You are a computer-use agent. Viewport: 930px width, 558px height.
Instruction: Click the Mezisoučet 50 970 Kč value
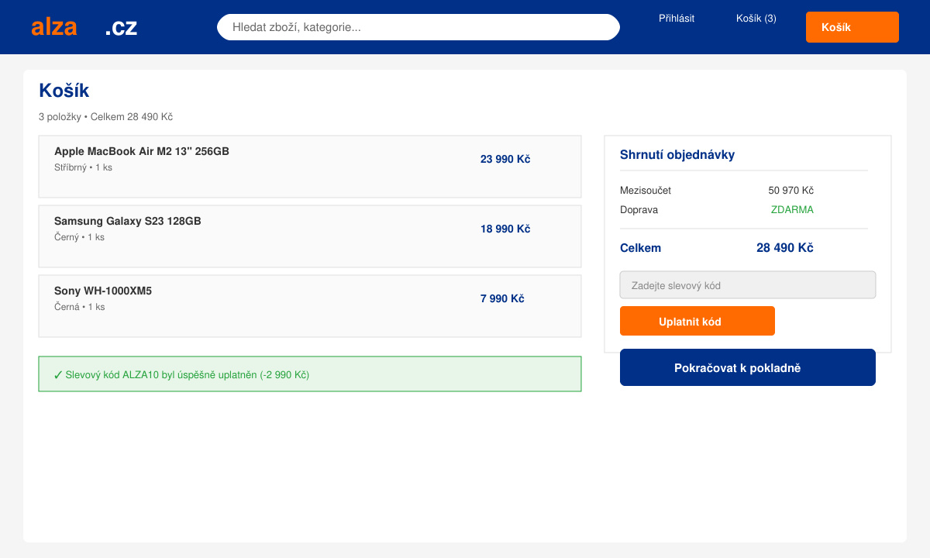[x=790, y=190]
